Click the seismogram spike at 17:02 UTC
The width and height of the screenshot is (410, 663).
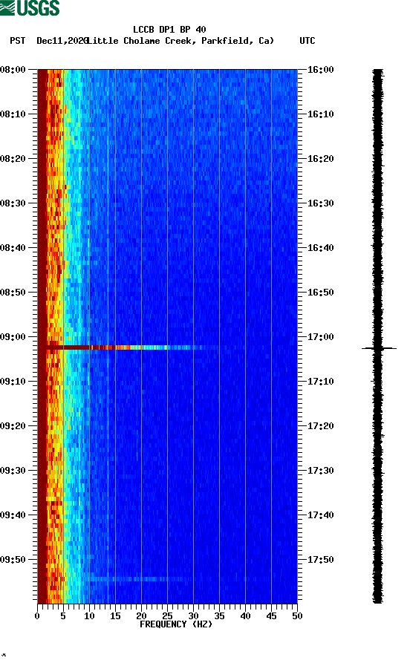point(379,348)
